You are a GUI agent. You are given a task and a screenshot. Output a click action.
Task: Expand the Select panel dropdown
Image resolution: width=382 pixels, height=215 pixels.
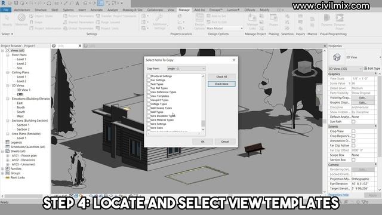[7, 34]
